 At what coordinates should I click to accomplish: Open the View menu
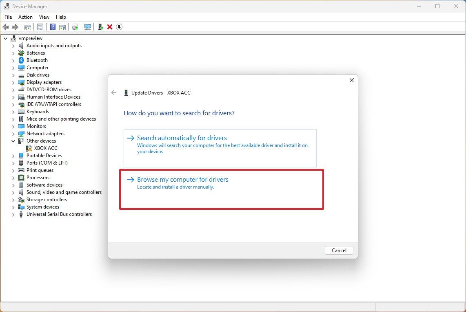(44, 17)
